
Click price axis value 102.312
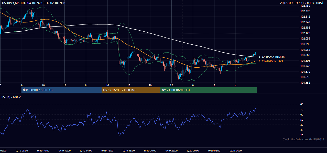[305, 17]
